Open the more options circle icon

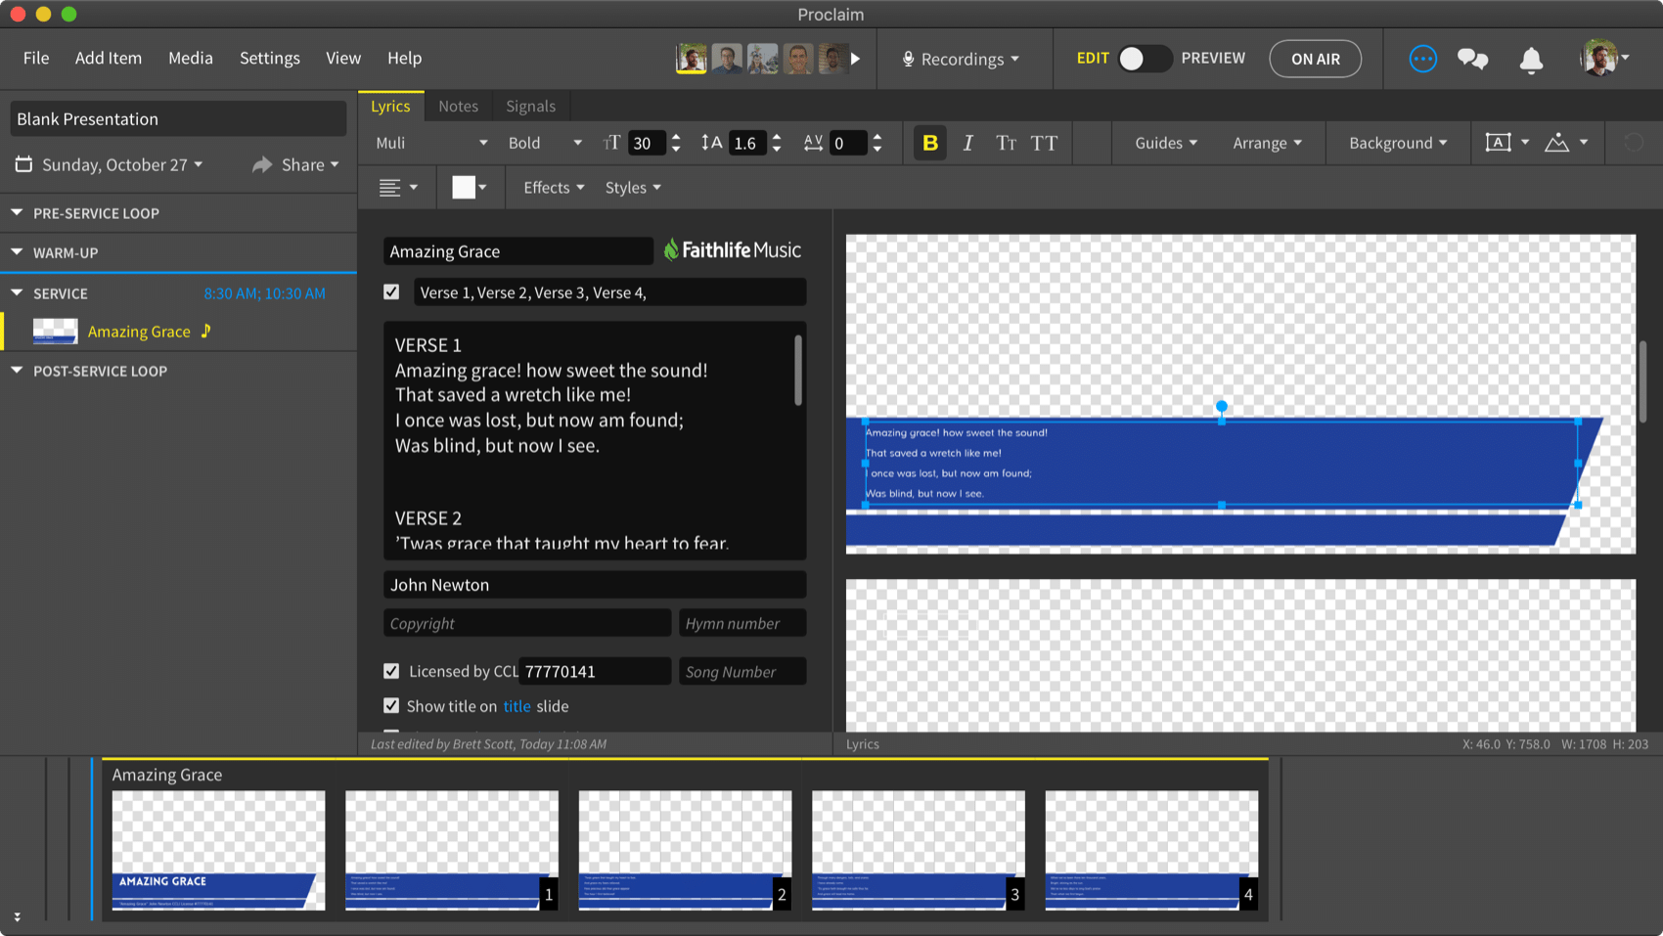click(1422, 59)
